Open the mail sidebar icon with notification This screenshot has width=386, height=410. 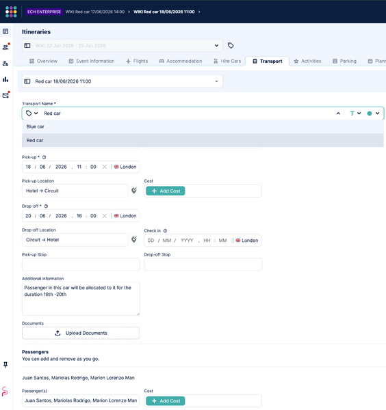click(5, 95)
